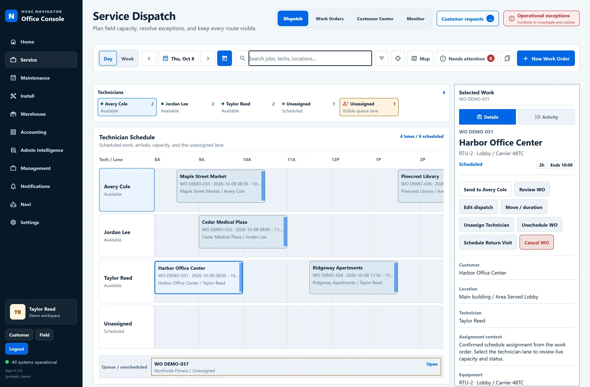Image resolution: width=590 pixels, height=387 pixels.
Task: Click the Cancel WO button
Action: click(537, 243)
